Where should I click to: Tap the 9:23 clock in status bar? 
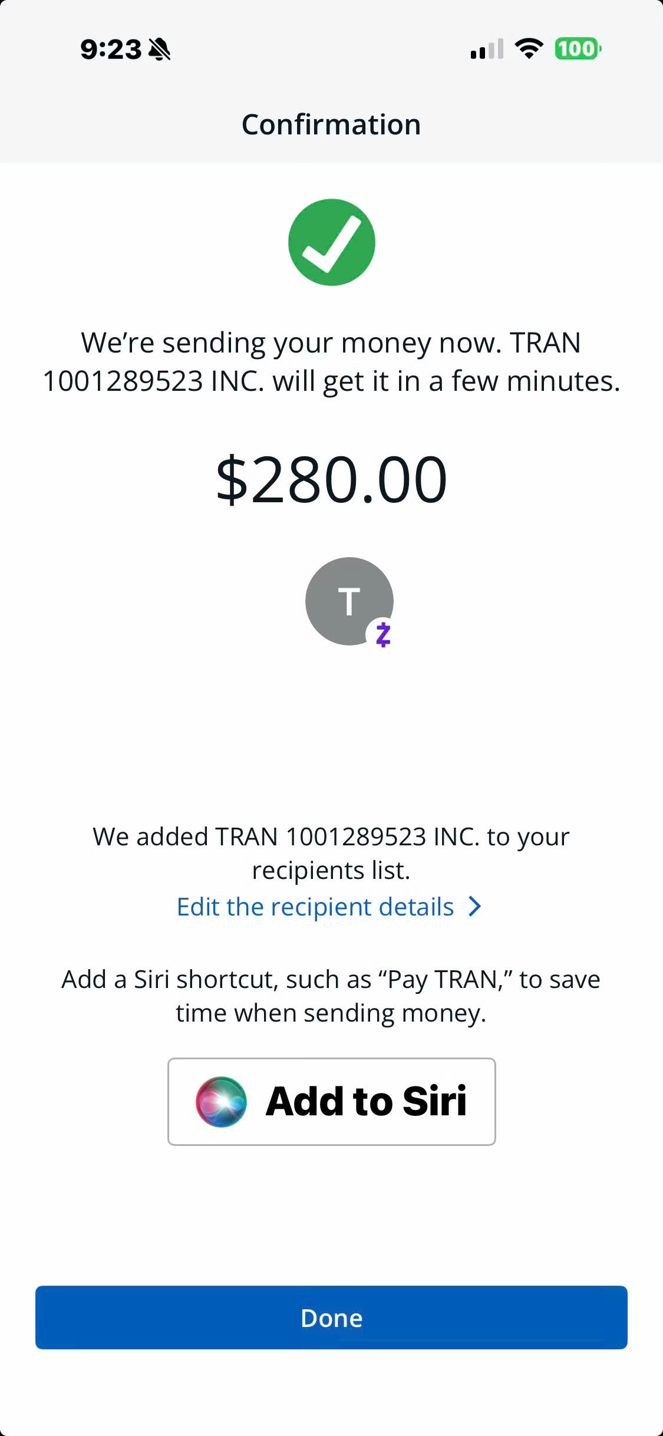(111, 50)
